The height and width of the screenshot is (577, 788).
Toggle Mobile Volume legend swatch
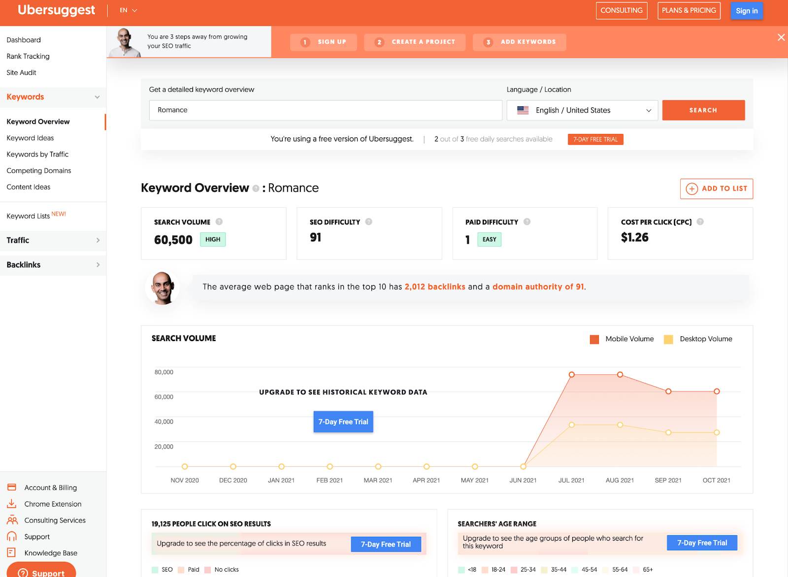(594, 339)
